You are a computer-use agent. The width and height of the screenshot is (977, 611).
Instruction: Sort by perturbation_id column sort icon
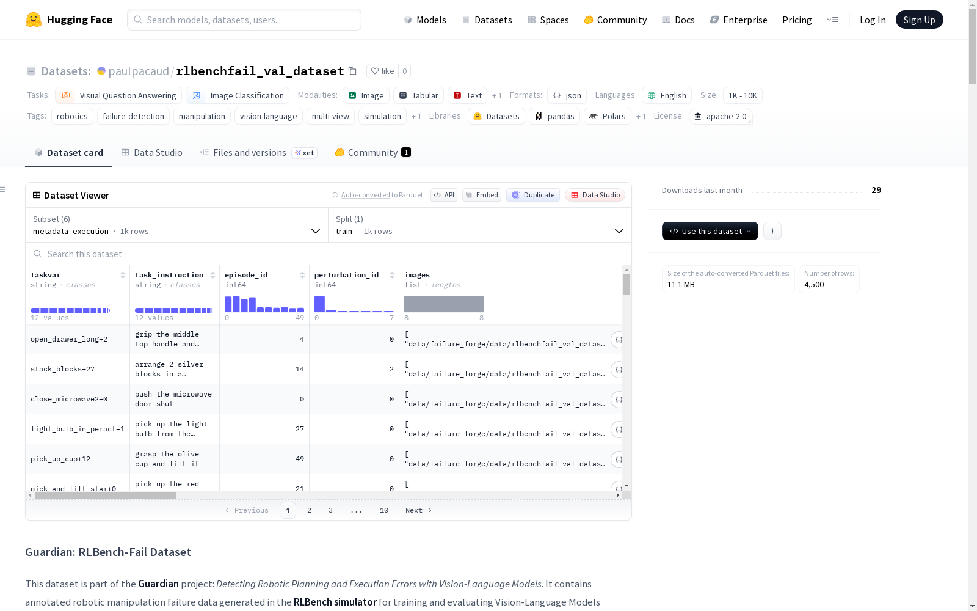tap(392, 275)
